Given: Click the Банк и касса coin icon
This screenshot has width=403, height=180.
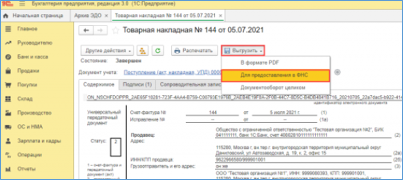Looking at the screenshot, I should (x=8, y=57).
